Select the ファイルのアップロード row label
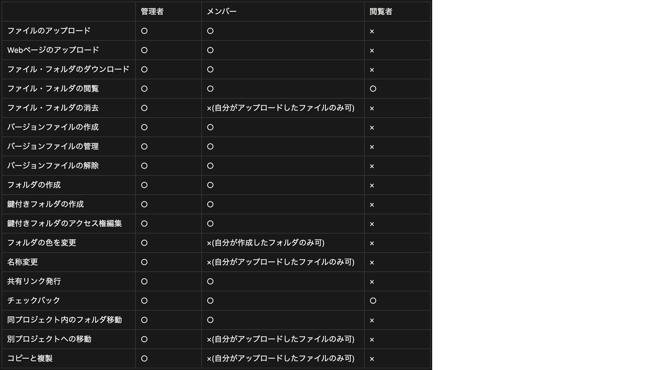The image size is (657, 370). (49, 31)
